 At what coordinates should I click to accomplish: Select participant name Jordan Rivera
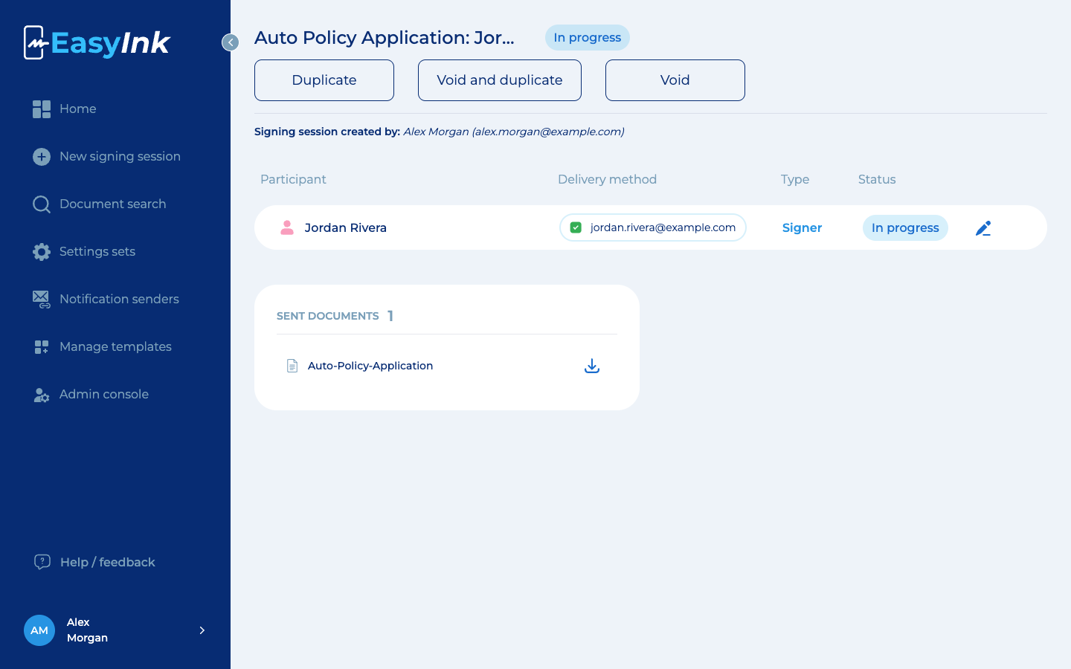tap(346, 228)
